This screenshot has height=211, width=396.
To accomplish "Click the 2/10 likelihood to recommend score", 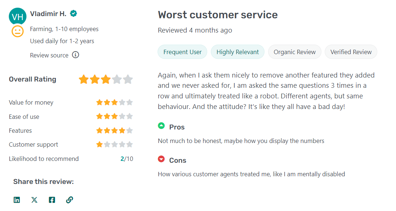I will (x=127, y=159).
